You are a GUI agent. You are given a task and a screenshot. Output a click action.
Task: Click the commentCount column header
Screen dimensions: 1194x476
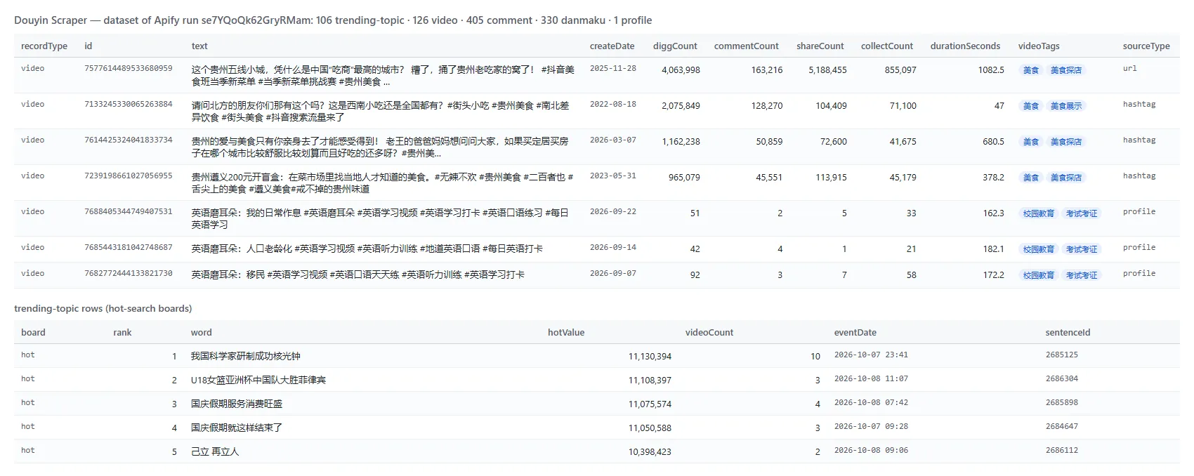pyautogui.click(x=746, y=46)
